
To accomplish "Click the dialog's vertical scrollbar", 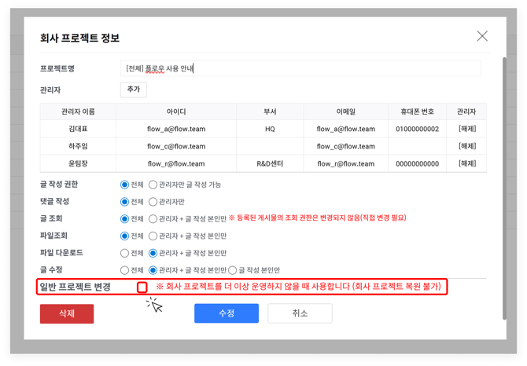I will pos(504,157).
